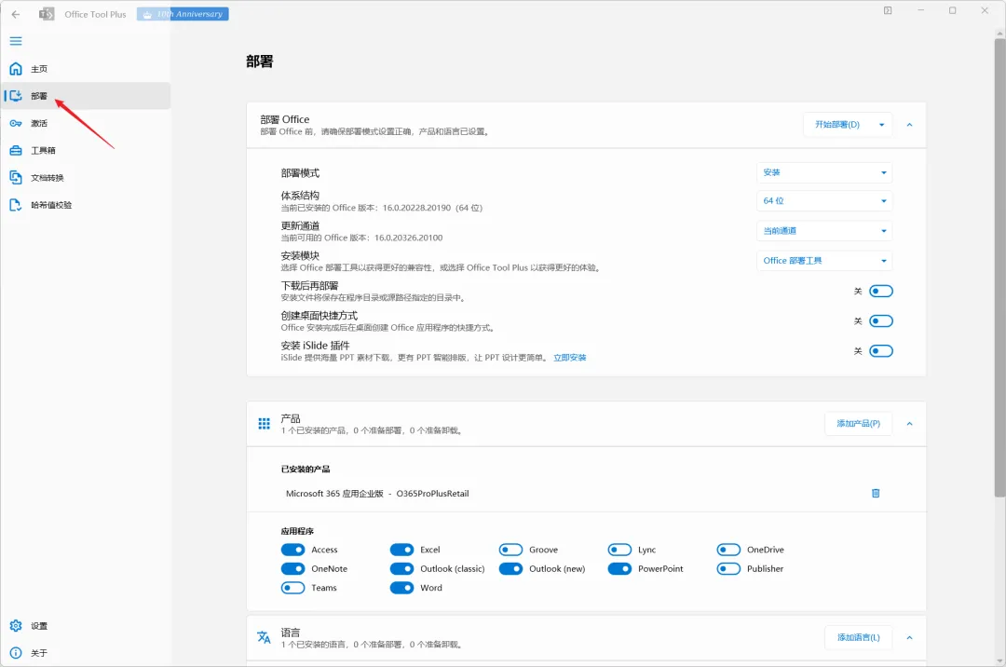The image size is (1006, 667).
Task: Toggle the 创建桌面快捷方式 switch
Action: coord(881,320)
